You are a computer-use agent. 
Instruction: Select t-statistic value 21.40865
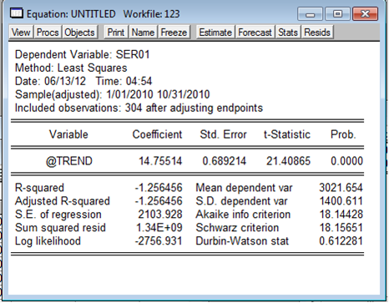point(288,161)
